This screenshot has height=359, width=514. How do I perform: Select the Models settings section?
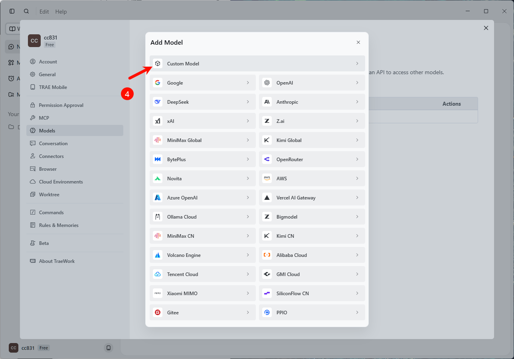click(75, 130)
